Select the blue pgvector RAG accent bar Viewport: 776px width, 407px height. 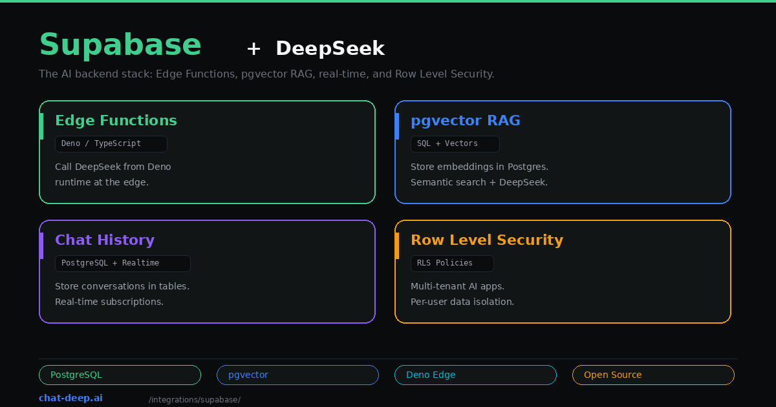click(x=398, y=125)
